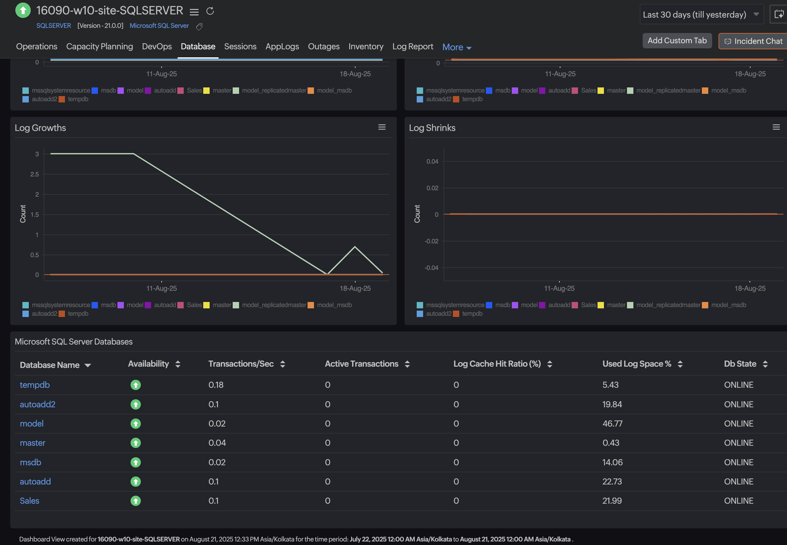Open Log Growths chart options menu
This screenshot has width=787, height=545.
pos(381,127)
